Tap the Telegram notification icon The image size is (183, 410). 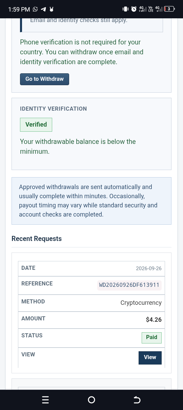[x=43, y=9]
